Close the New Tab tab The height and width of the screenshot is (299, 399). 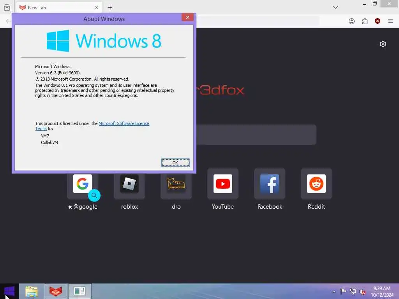pyautogui.click(x=96, y=8)
